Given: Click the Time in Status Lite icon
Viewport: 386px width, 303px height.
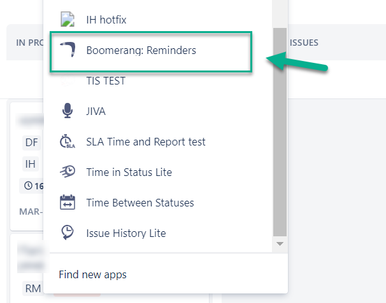Looking at the screenshot, I should (68, 172).
